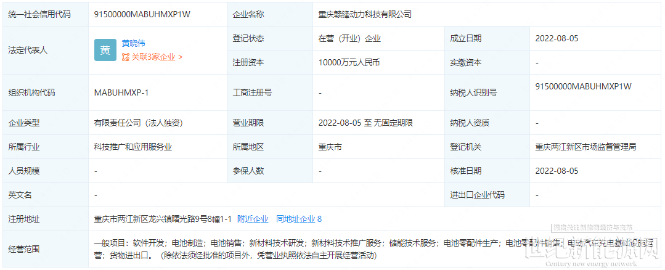This screenshot has width=665, height=270.
Task: Click the industry value 科技推广和应用服务业
Action: tap(133, 147)
